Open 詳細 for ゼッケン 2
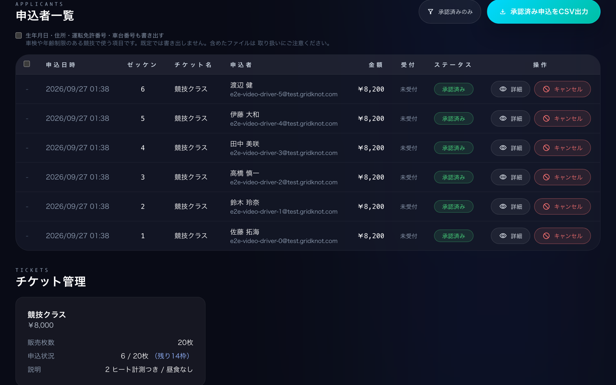The height and width of the screenshot is (385, 616). pos(510,206)
